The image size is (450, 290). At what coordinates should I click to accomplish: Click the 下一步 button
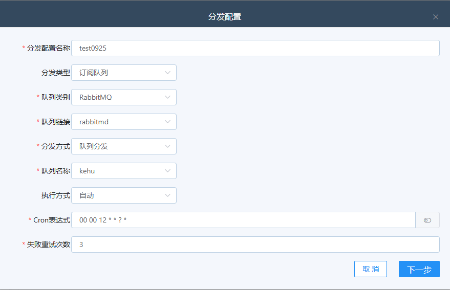coord(419,269)
